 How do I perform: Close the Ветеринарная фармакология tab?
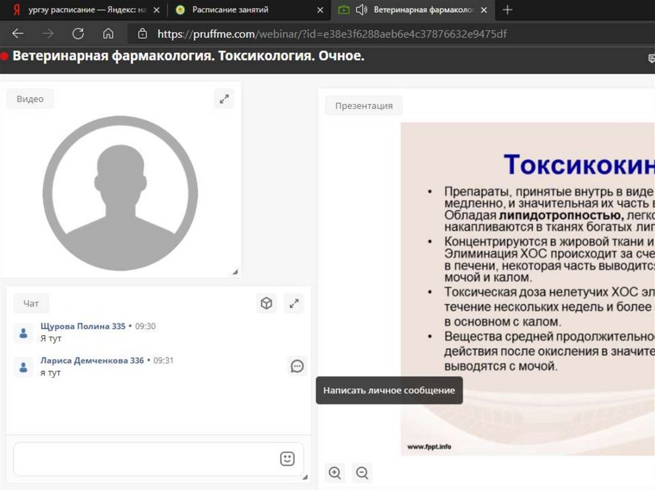point(484,10)
